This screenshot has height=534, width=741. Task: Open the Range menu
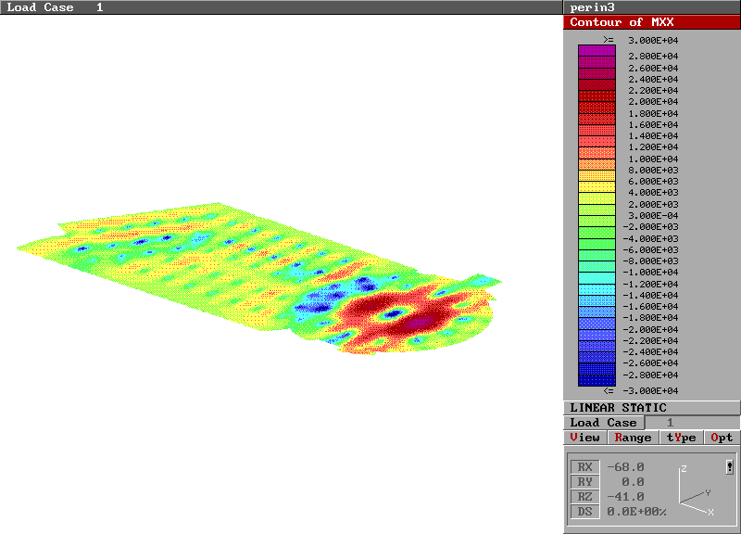click(x=633, y=438)
